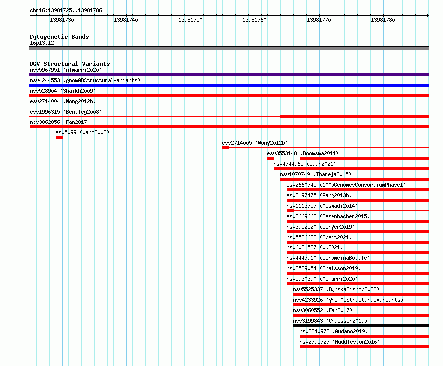443x366 pixels.
Task: Click nsv6021587 (Wu2021) variant label
Action: [315, 247]
